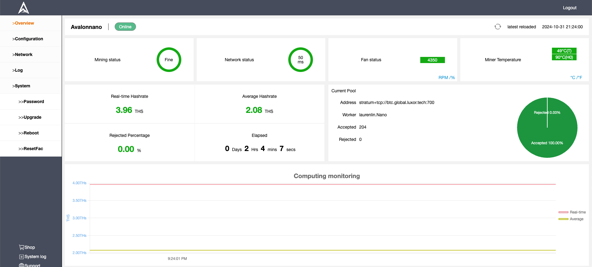Screen dimensions: 592x267
Task: Click the 9:24:01 PM chart time label
Action: (x=177, y=259)
